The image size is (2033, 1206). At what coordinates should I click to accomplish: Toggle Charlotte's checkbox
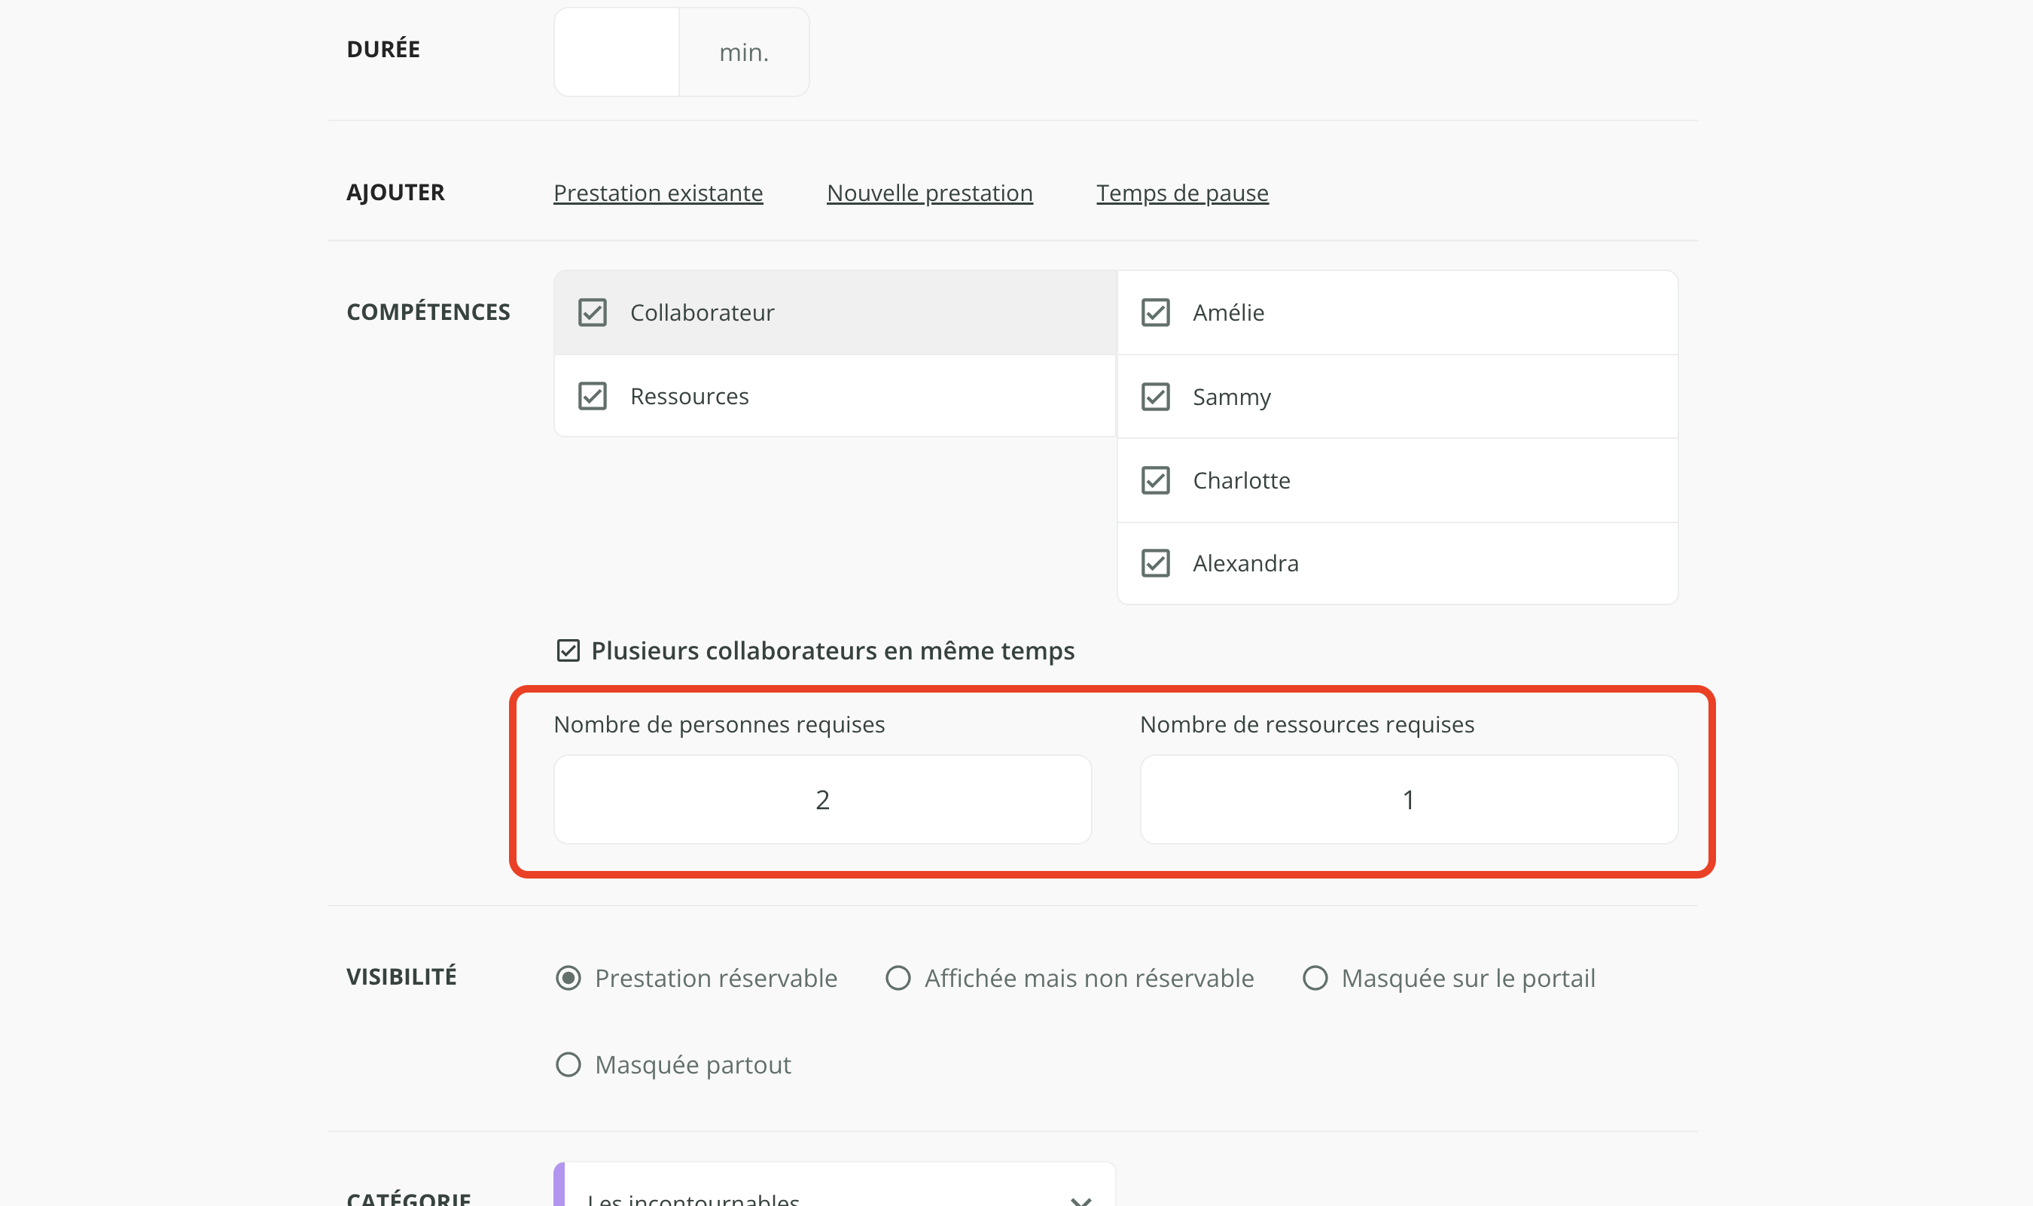coord(1155,480)
